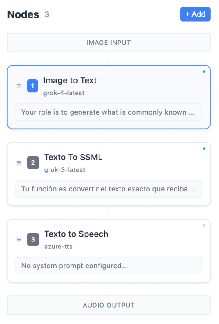The height and width of the screenshot is (324, 219).
Task: Click the 'No system prompt configured' field
Action: click(x=109, y=266)
